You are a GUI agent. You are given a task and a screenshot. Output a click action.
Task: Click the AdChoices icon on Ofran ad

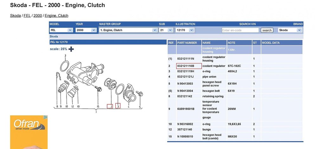pos(46,117)
